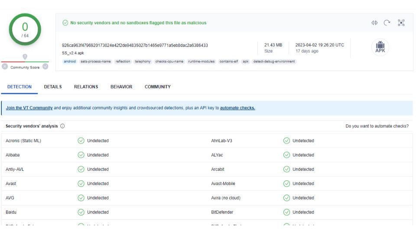Click the Baidu undetected check icon
416x234 pixels.
[x=81, y=212]
